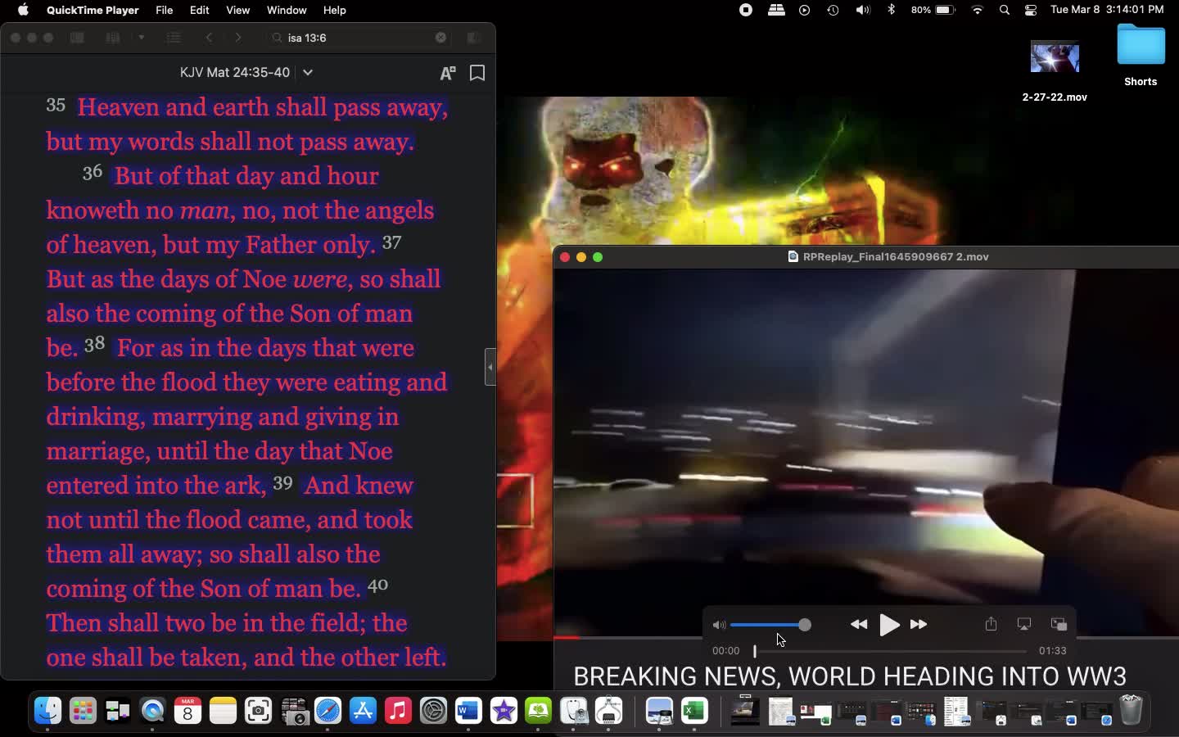Open App Store from the Dock
This screenshot has width=1179, height=737.
(363, 711)
